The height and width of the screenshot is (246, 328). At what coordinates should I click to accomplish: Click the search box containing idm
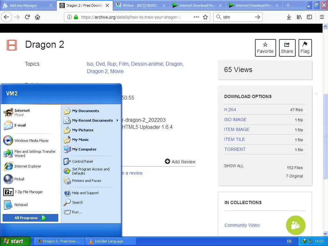pyautogui.click(x=237, y=17)
